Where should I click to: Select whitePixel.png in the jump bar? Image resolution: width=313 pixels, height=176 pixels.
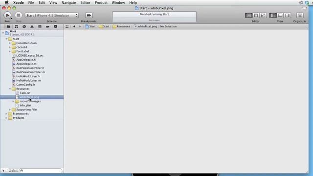coord(146,26)
